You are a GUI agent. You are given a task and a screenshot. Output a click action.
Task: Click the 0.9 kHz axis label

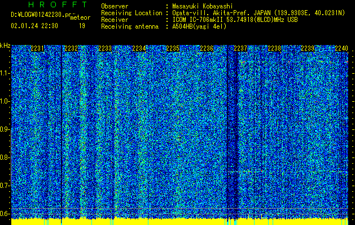tap(5, 129)
